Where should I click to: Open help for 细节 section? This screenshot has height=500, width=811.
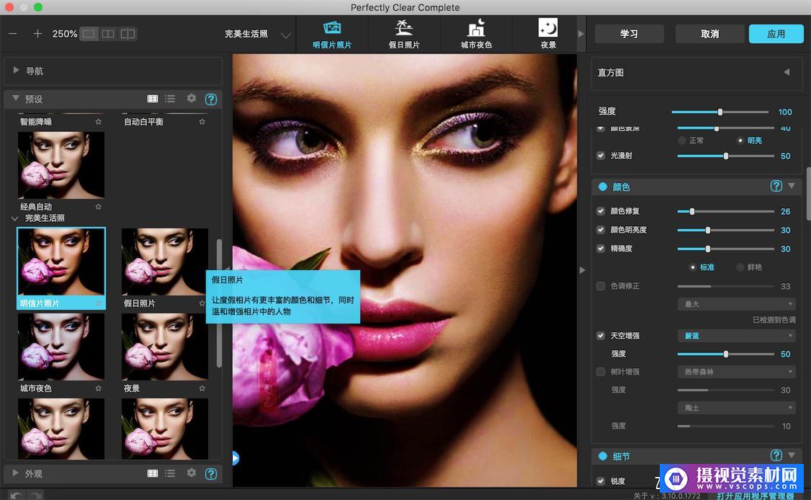pyautogui.click(x=776, y=455)
